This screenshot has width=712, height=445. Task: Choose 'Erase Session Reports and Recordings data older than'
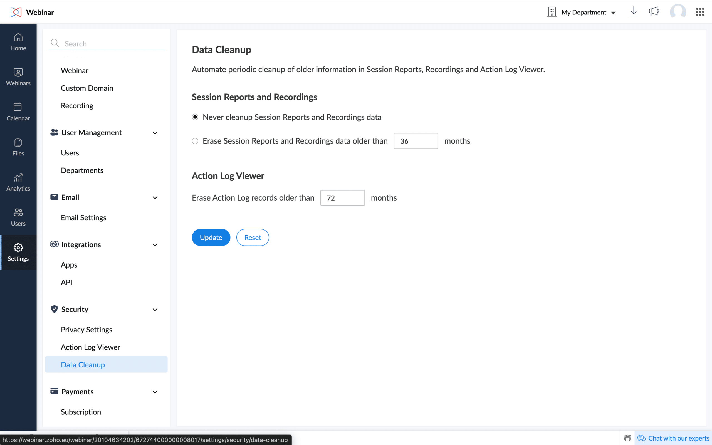(195, 141)
